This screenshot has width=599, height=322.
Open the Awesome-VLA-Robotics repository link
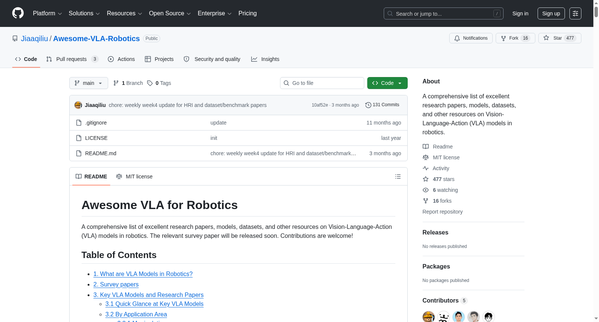pyautogui.click(x=97, y=39)
